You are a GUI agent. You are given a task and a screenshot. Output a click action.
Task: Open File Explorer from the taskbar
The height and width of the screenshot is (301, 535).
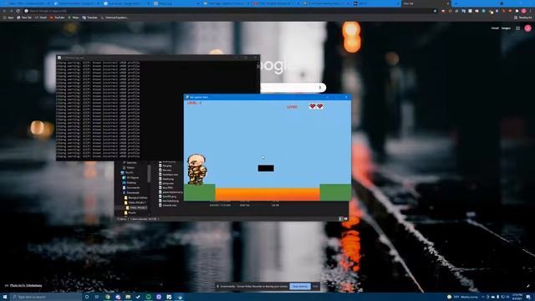pyautogui.click(x=128, y=297)
